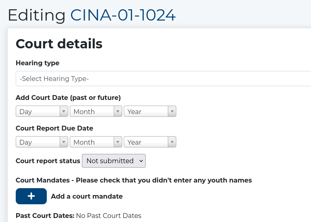Click the 'Court details' heading
The height and width of the screenshot is (222, 311).
point(59,44)
